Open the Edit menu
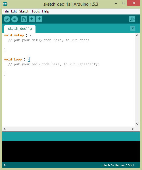The height and width of the screenshot is (170, 142). [x=14, y=11]
